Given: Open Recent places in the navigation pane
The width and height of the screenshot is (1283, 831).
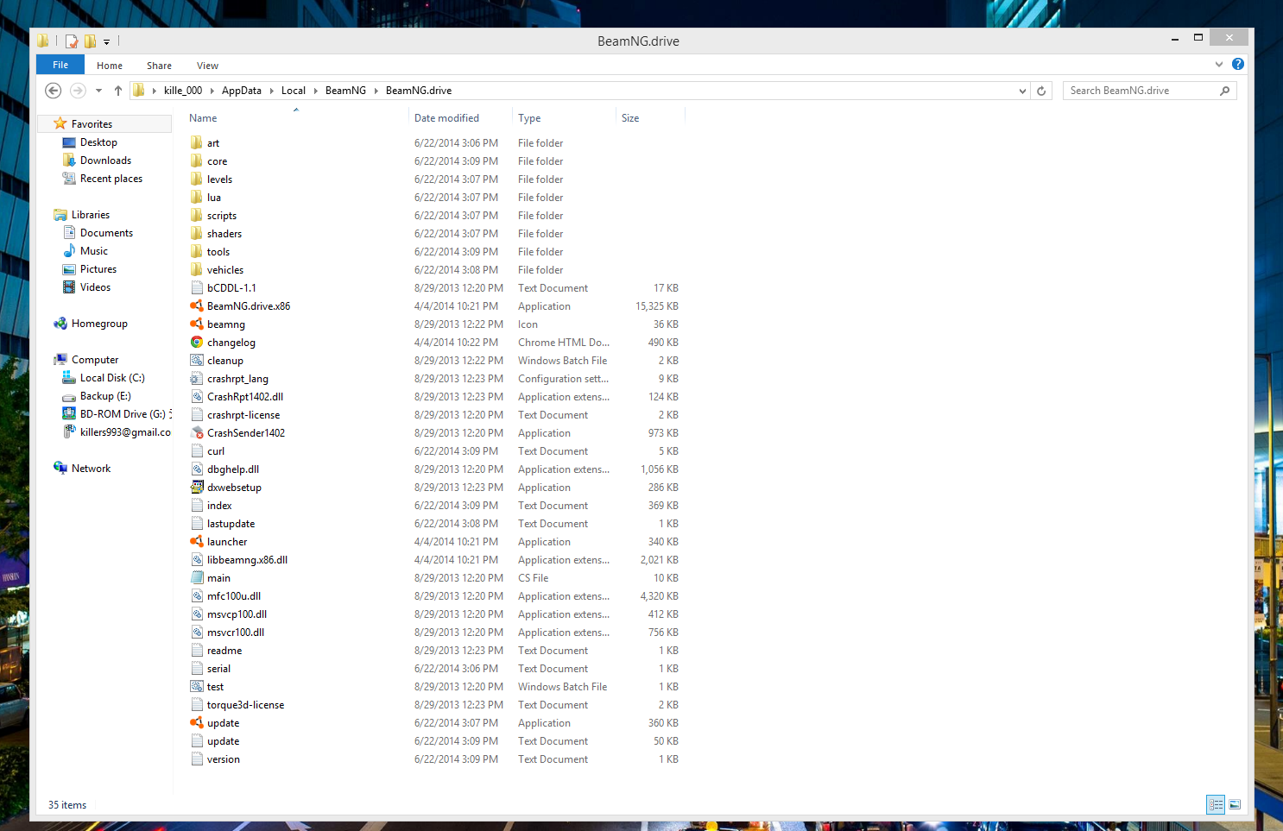Looking at the screenshot, I should tap(111, 179).
